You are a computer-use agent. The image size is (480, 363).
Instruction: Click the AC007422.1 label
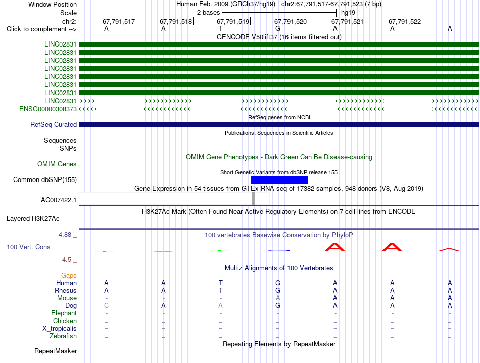59,200
